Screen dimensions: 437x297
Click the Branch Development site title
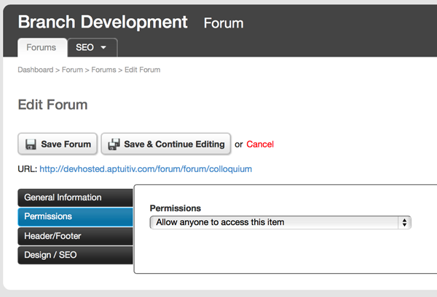[103, 22]
